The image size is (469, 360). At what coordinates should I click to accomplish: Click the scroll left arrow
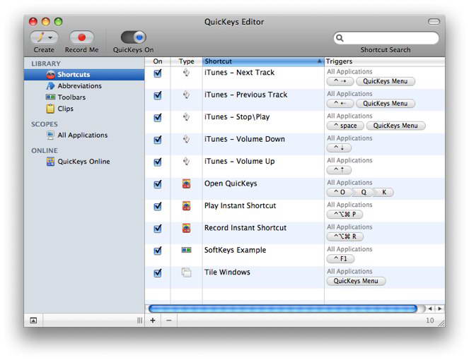tap(430, 308)
